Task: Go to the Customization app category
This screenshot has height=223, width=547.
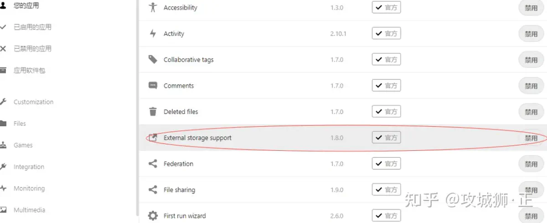Action: pyautogui.click(x=33, y=102)
